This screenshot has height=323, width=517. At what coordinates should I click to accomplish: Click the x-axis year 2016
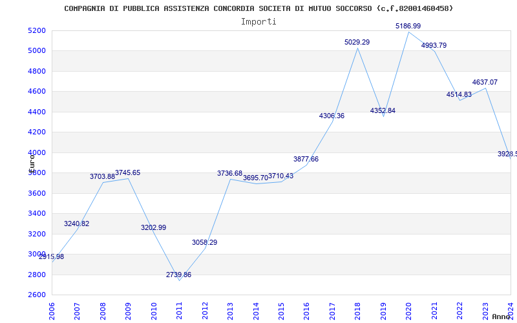pos(306,311)
